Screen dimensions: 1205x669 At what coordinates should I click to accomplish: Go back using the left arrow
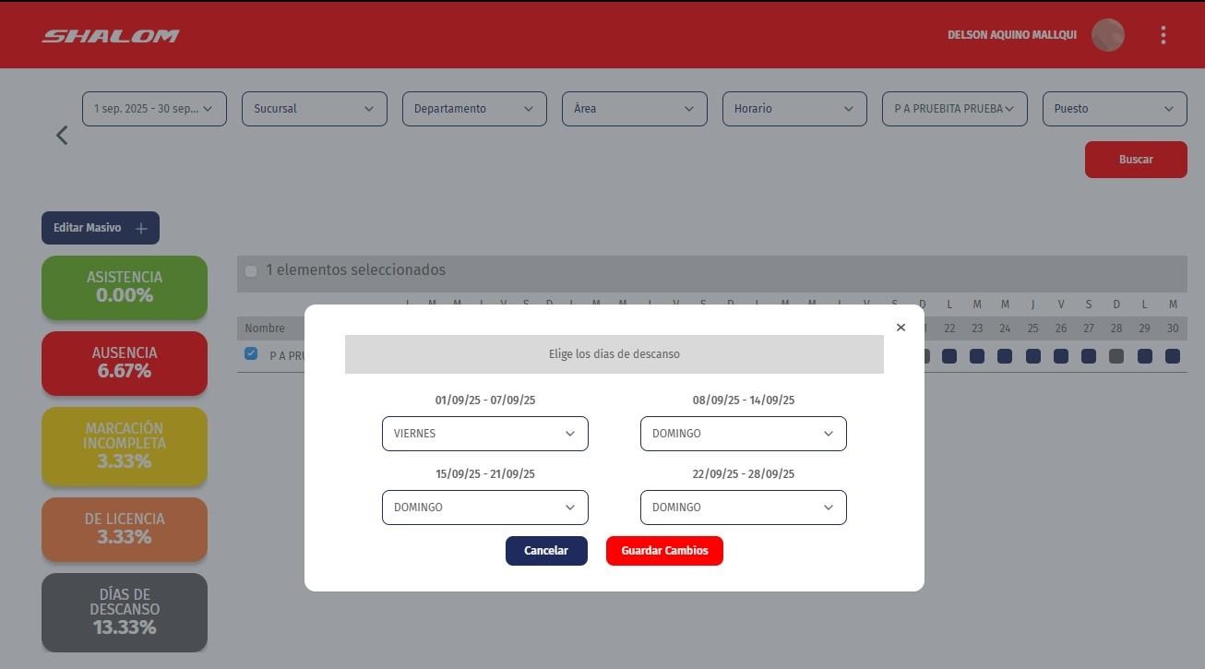pyautogui.click(x=62, y=136)
